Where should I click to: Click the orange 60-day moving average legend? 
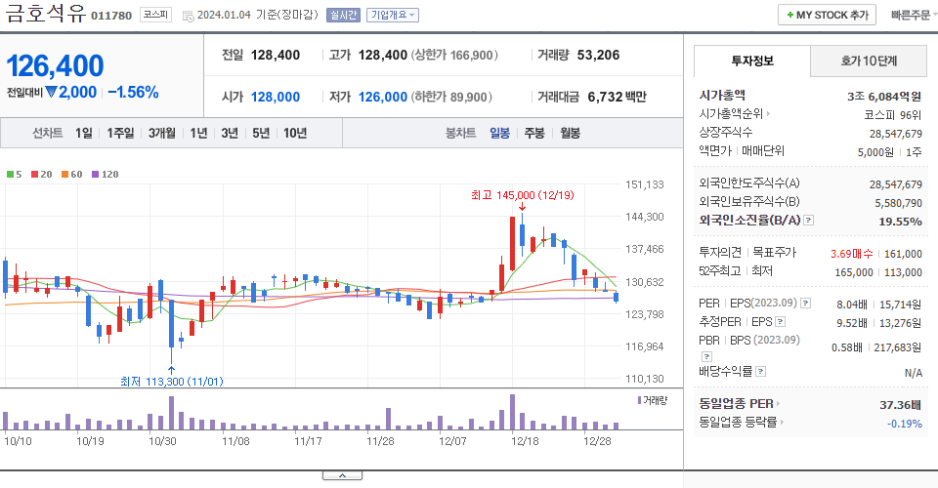pos(71,175)
